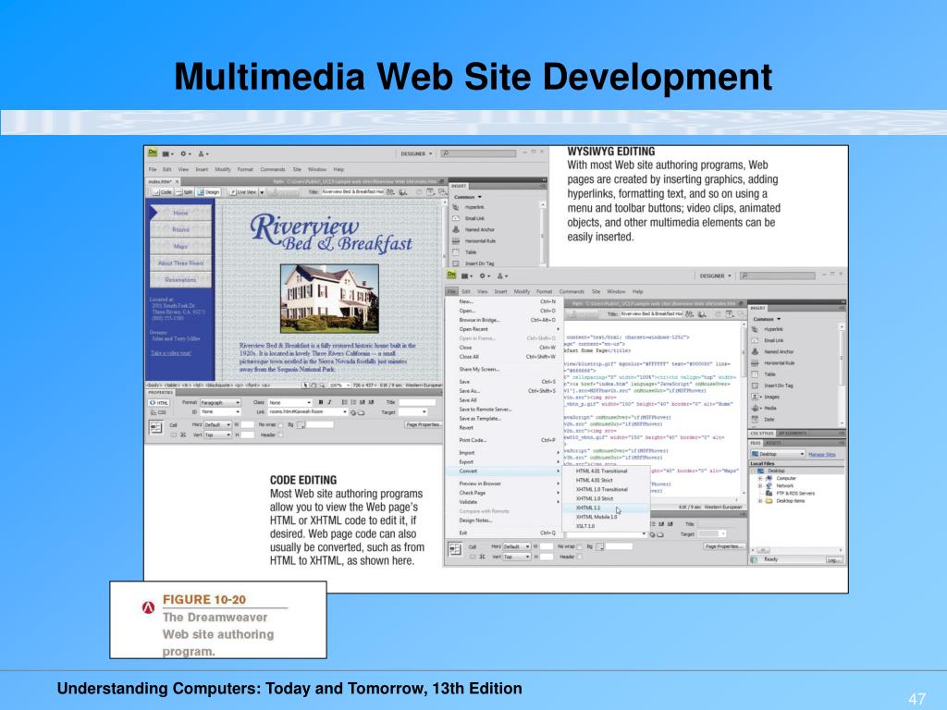The height and width of the screenshot is (710, 947).
Task: Click Point to File icon beside back window's Link field
Action: tap(353, 412)
